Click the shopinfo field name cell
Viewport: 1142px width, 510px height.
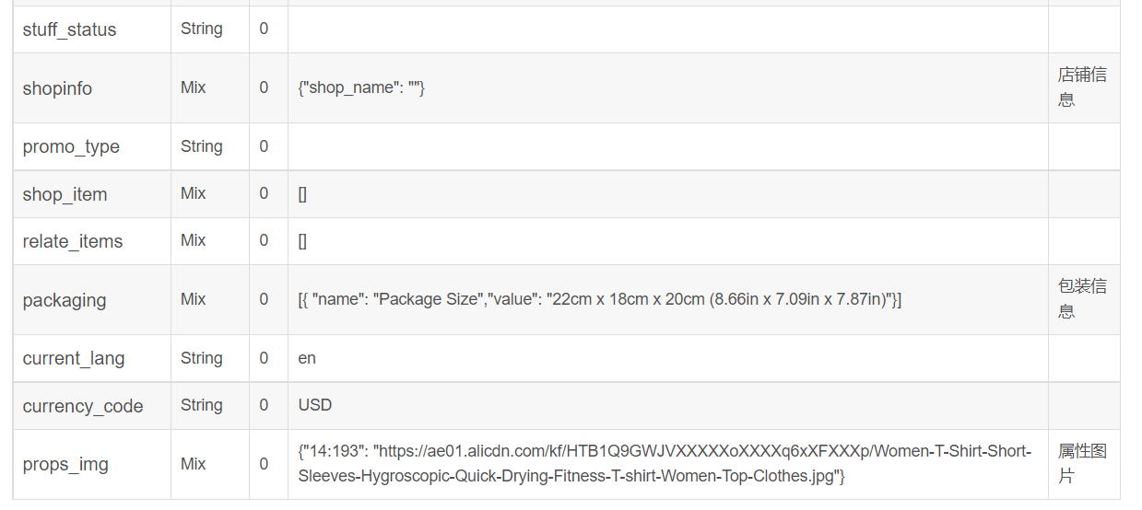(x=57, y=88)
